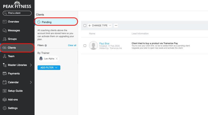Viewport: 208px width, 115px height.
Task: Expand the Calendar submenu arrow
Action: coord(31,82)
